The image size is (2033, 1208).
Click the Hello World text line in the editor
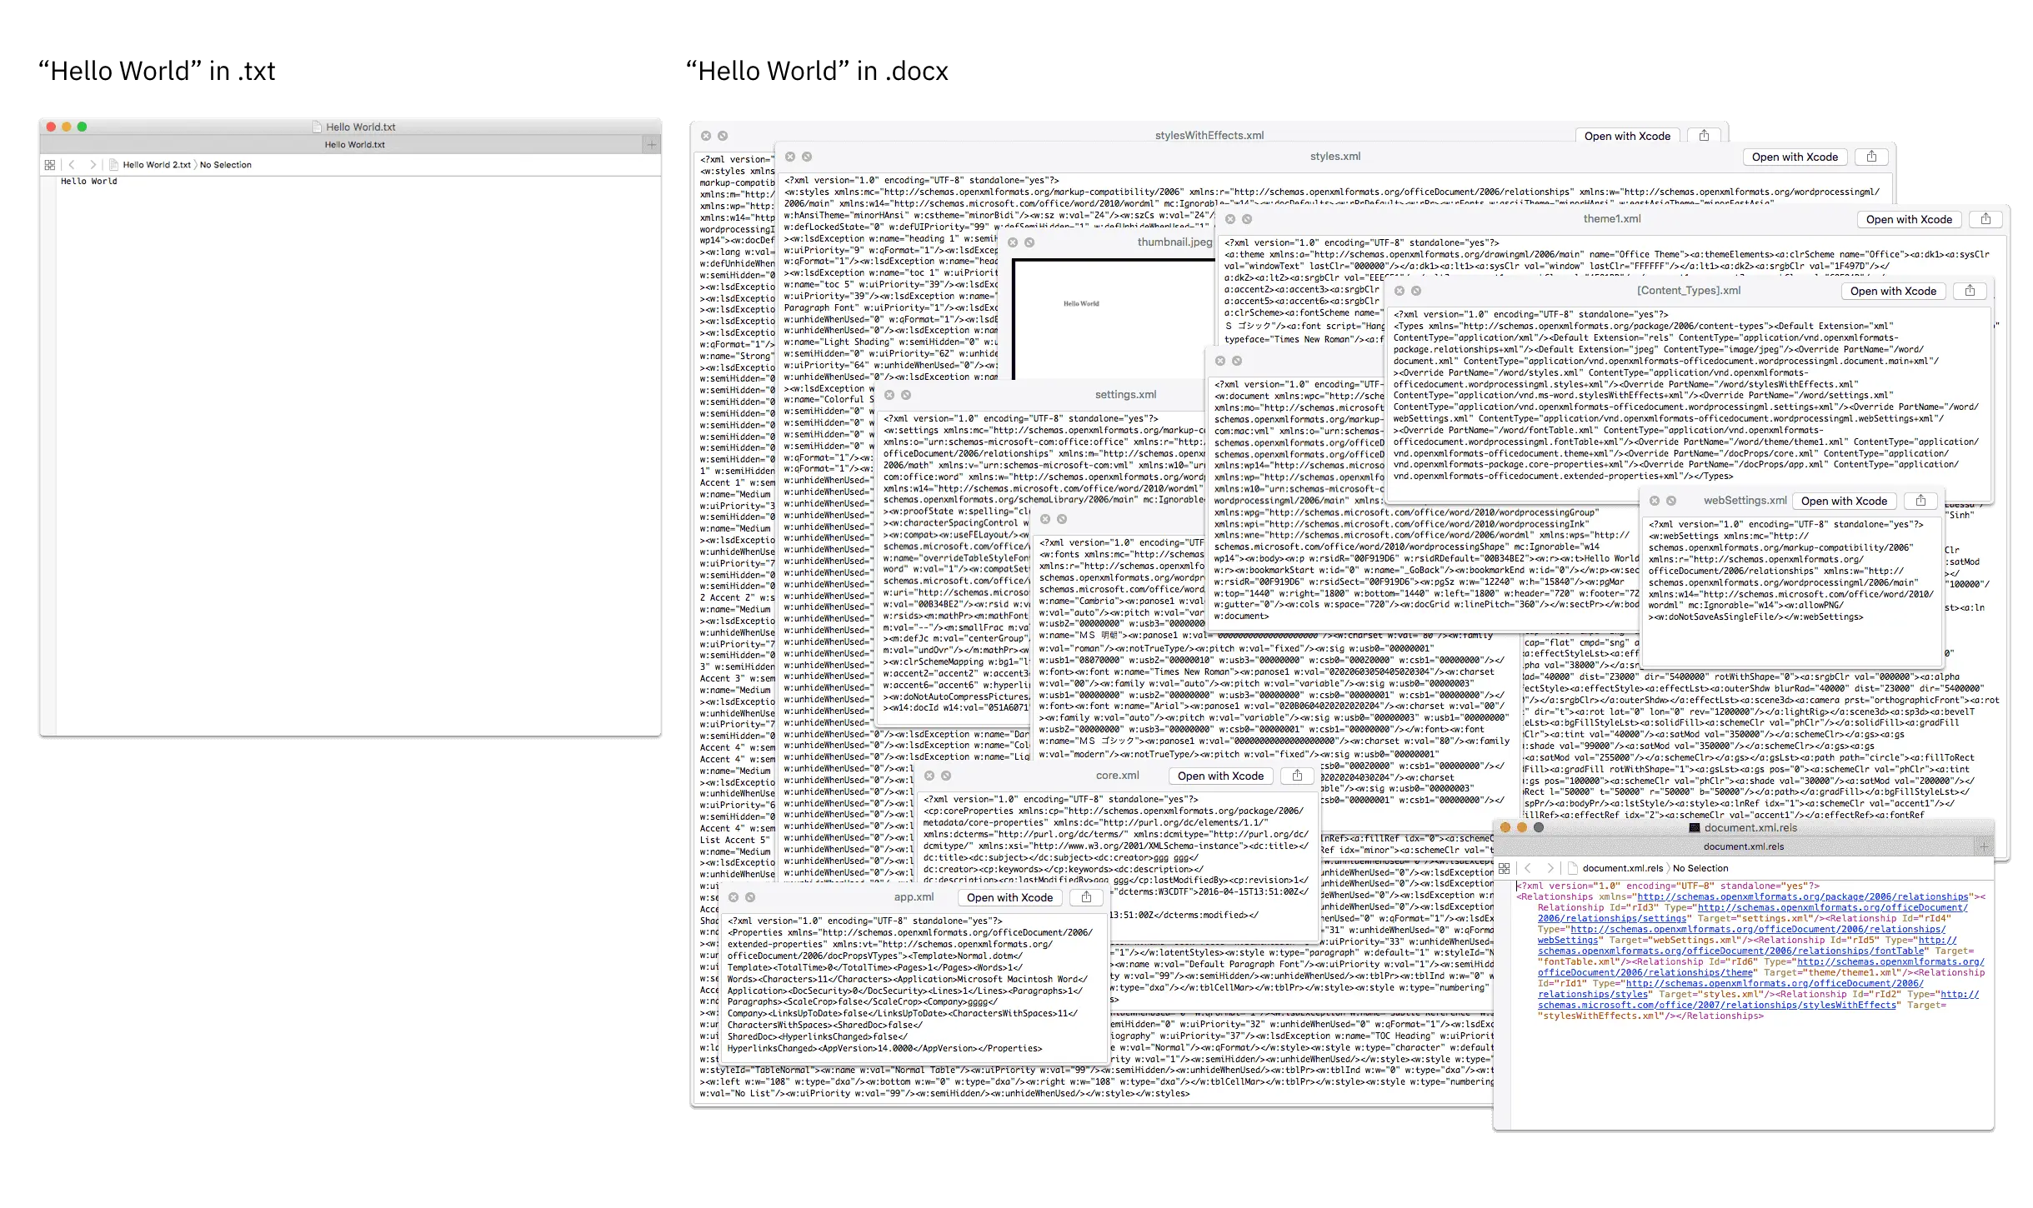(88, 181)
